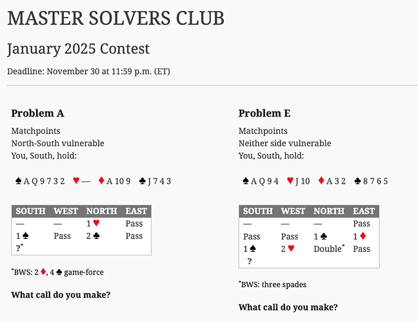Click the diamond suit icon in Problem A hand
The width and height of the screenshot is (418, 322).
click(101, 181)
